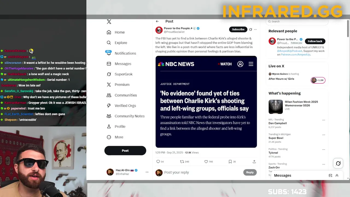The width and height of the screenshot is (350, 197).
Task: Go back with the arrow beside Post
Action: tap(157, 21)
